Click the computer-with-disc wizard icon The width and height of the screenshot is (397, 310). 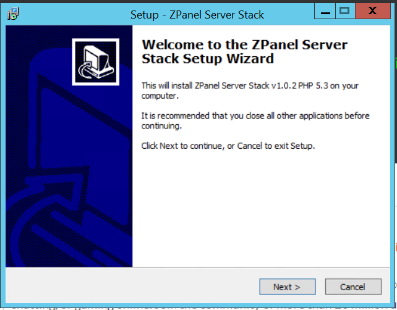(x=96, y=62)
